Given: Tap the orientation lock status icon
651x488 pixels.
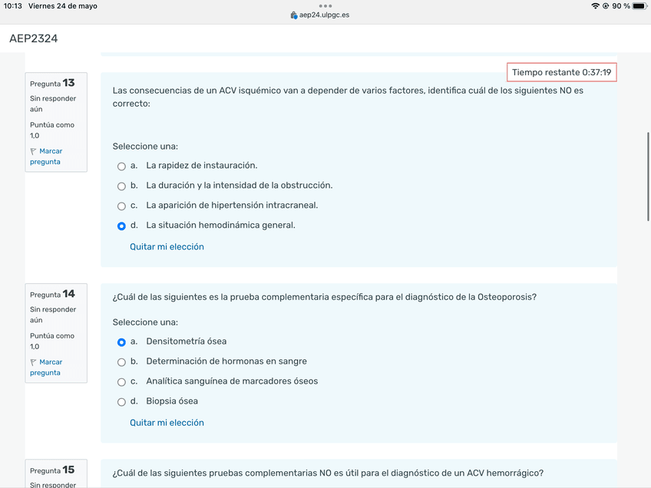Looking at the screenshot, I should [x=606, y=6].
